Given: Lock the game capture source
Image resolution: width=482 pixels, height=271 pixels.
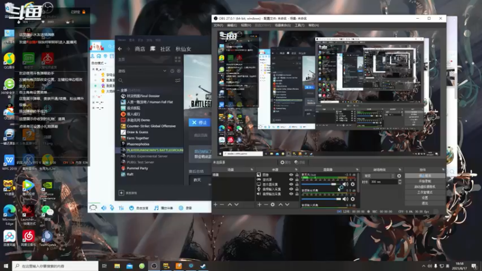Looking at the screenshot, I should (297, 179).
